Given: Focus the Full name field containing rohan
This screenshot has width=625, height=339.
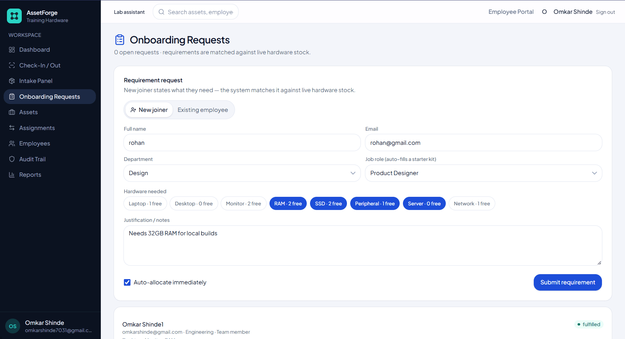Looking at the screenshot, I should 242,143.
